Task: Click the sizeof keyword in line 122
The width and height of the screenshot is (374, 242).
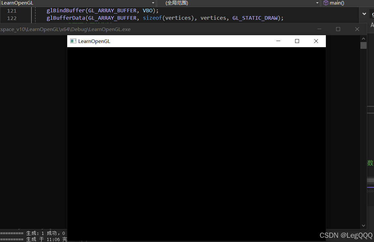Action: (153, 18)
